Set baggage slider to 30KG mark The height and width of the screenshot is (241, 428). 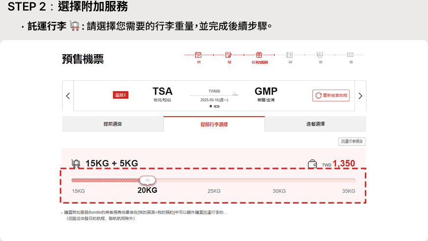(279, 180)
